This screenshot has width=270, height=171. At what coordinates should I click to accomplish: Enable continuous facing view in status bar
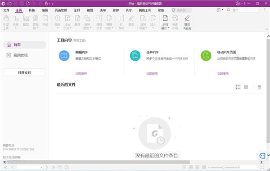tap(204, 167)
